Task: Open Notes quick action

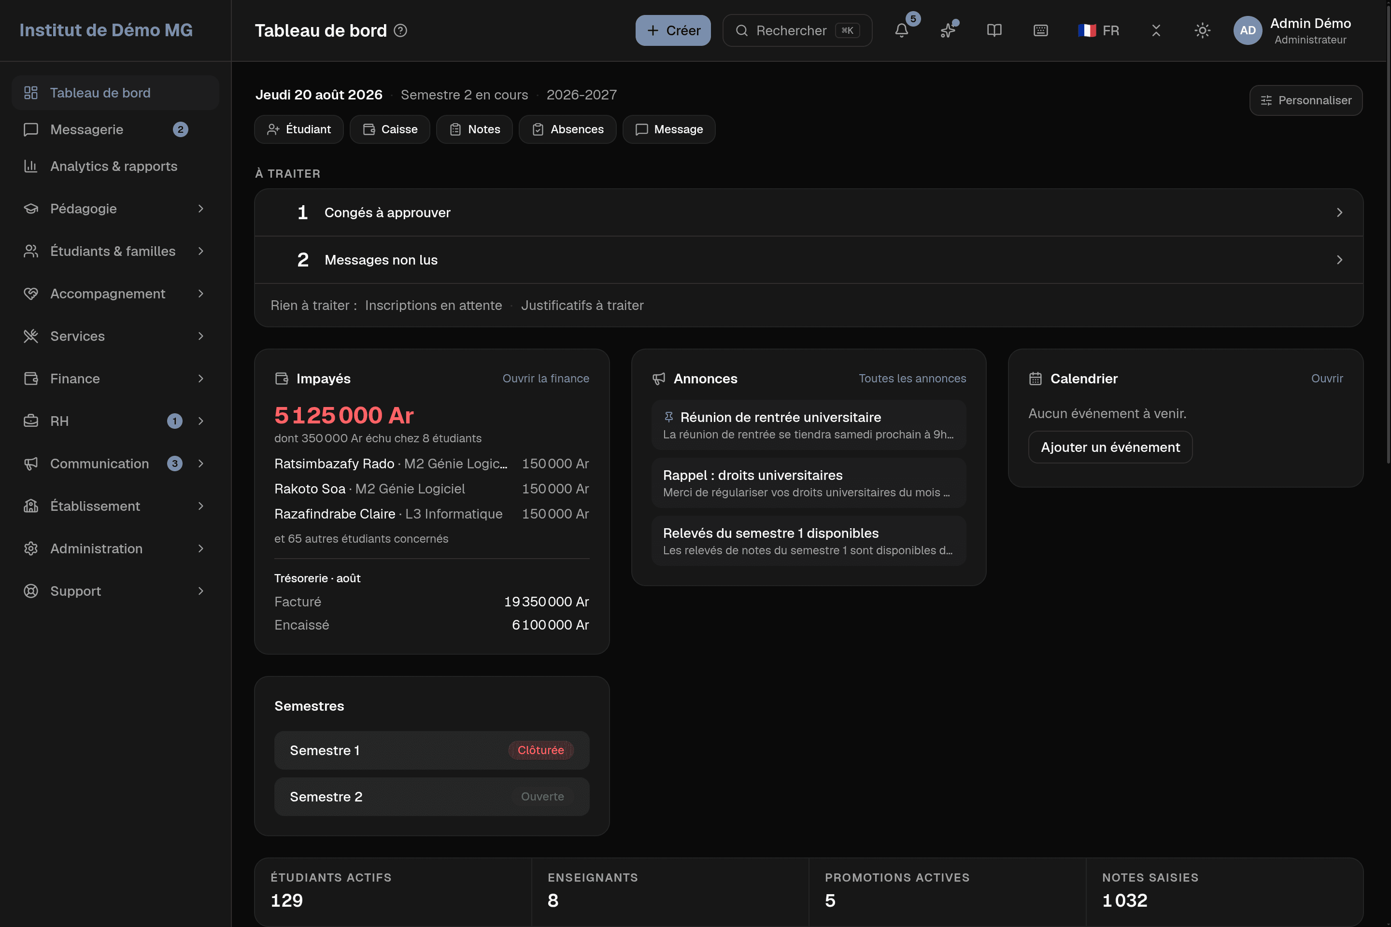Action: (x=474, y=129)
